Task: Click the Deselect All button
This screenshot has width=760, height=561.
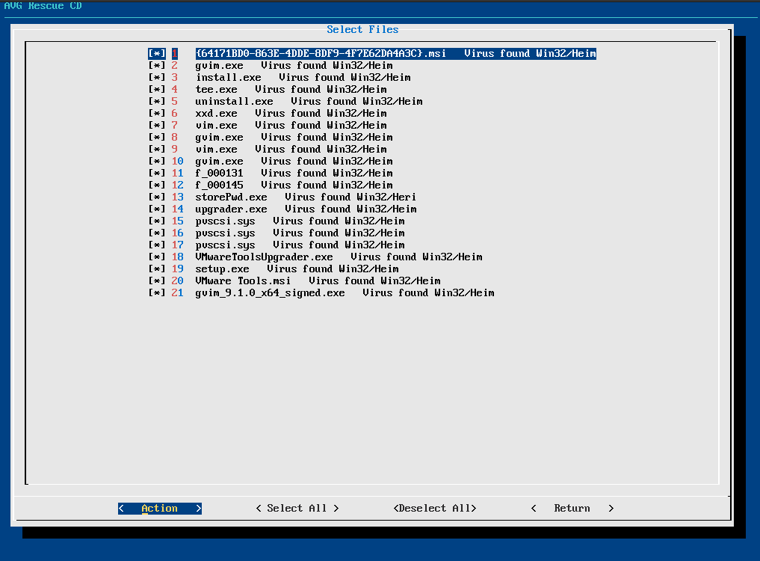Action: coord(435,508)
